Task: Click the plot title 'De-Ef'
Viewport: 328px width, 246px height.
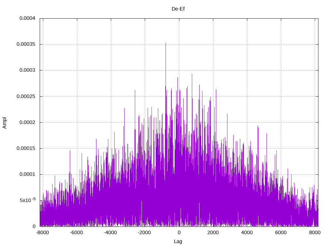Action: pos(178,9)
